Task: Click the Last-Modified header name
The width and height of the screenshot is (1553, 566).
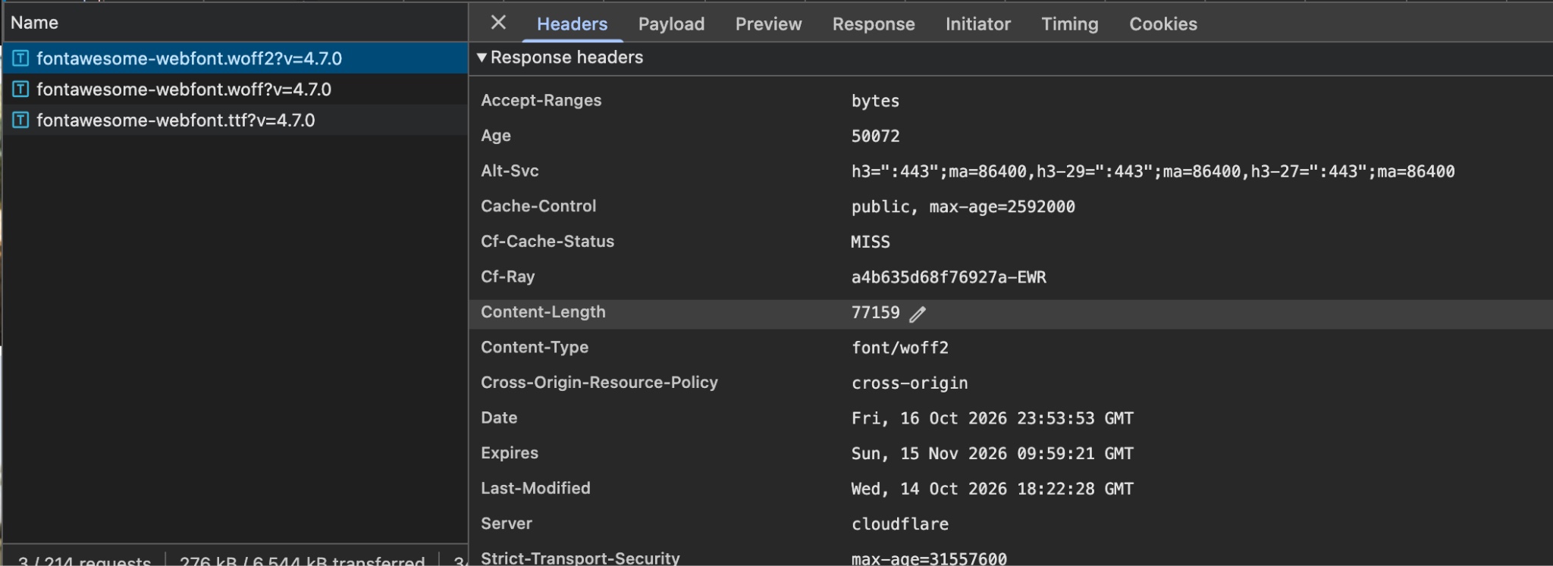Action: coord(535,488)
